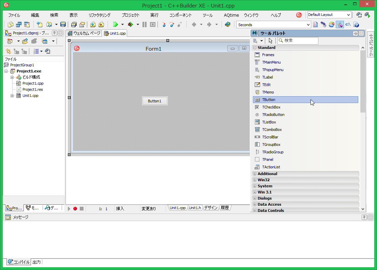The image size is (377, 270).
Task: Switch to the ウェルカム ページ tab
Action: (x=84, y=33)
